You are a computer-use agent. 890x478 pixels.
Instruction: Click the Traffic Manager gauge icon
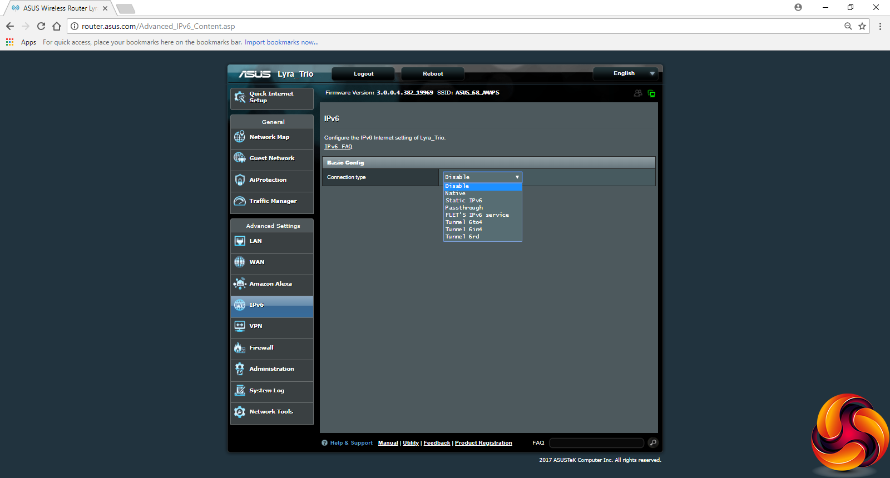click(240, 201)
